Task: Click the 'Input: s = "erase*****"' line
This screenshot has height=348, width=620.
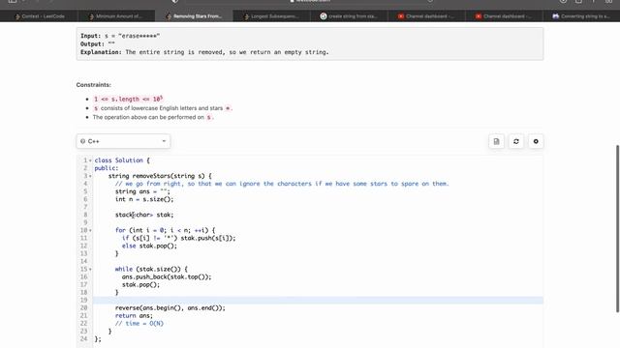Action: coord(120,36)
